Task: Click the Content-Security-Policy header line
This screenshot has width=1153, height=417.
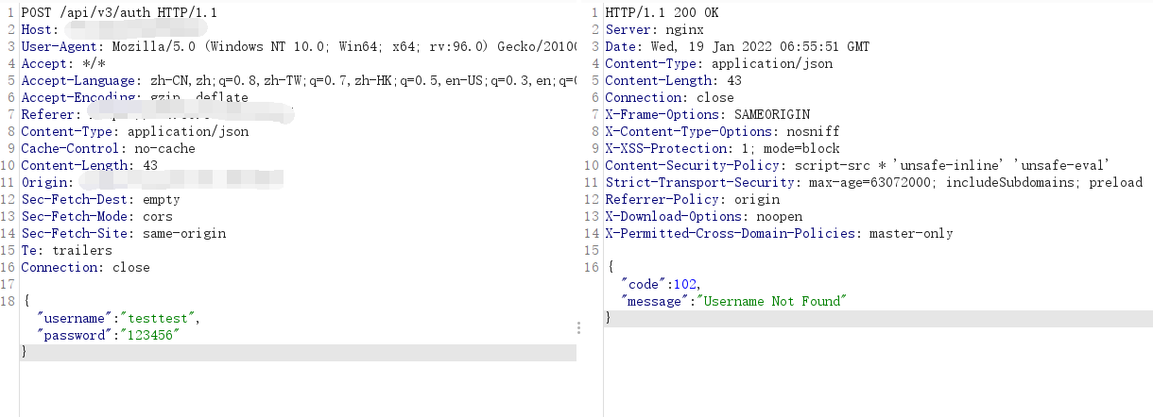Action: (x=857, y=166)
